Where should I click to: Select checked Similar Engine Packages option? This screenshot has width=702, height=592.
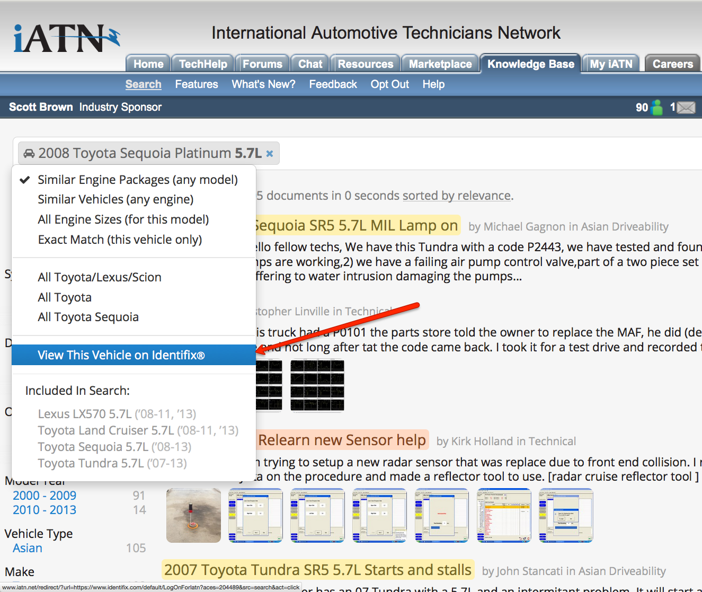[x=137, y=180]
